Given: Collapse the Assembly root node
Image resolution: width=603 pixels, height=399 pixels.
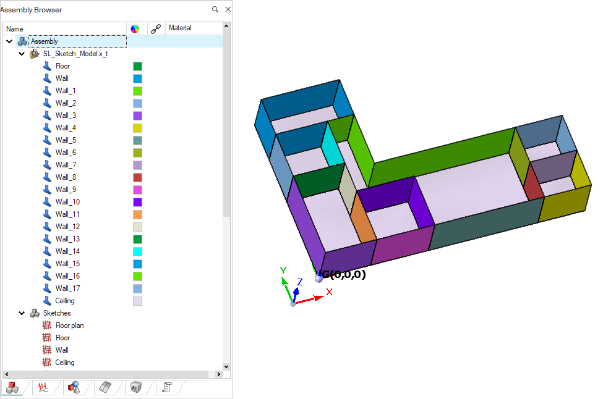Looking at the screenshot, I should pos(9,41).
